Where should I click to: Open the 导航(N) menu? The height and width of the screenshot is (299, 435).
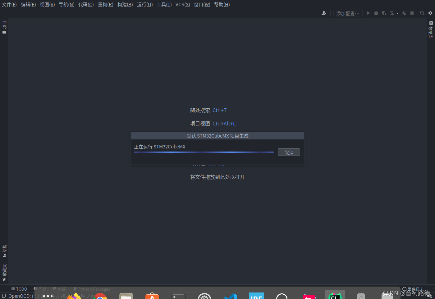[66, 5]
